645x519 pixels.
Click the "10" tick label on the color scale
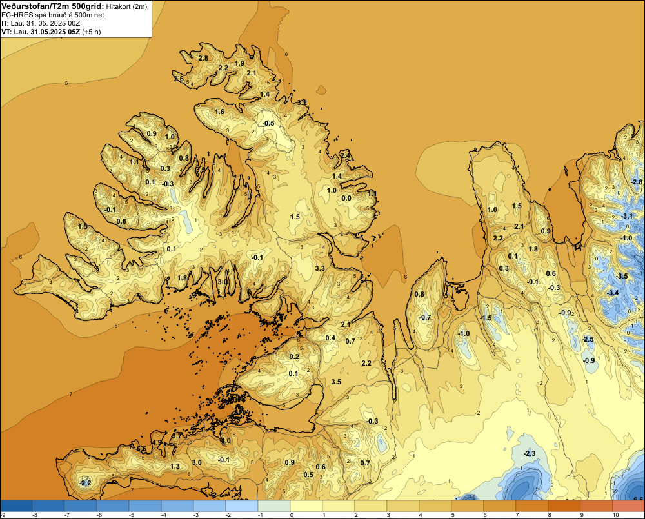[615, 515]
